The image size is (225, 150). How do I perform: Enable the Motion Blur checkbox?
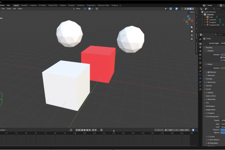click(x=207, y=99)
